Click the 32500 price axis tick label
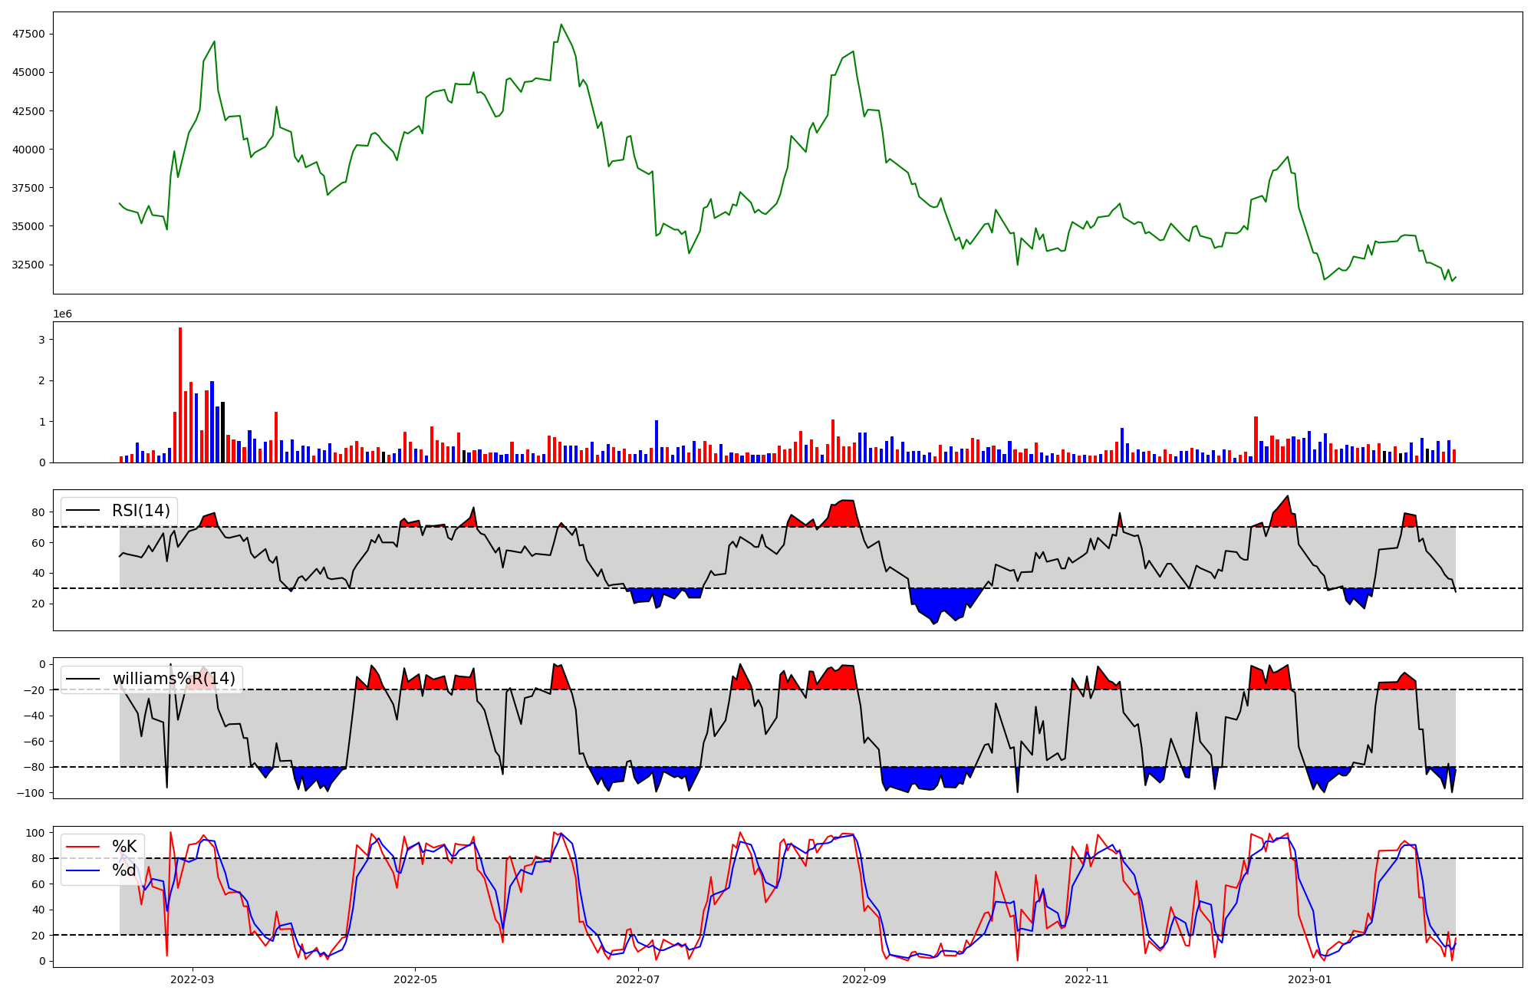The image size is (1534, 997). tap(28, 265)
